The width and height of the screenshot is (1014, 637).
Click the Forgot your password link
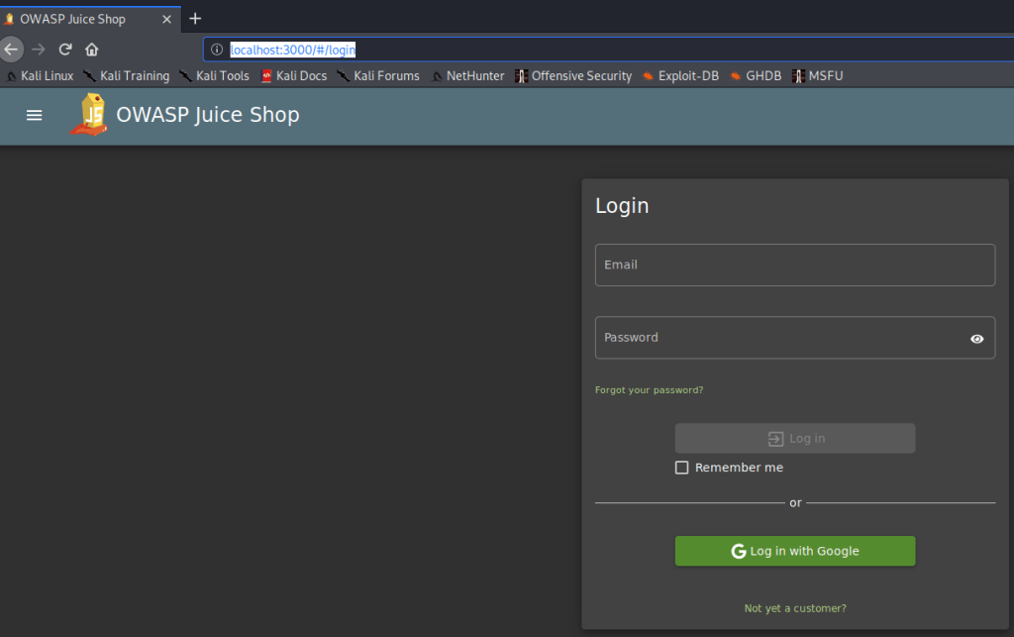coord(649,390)
